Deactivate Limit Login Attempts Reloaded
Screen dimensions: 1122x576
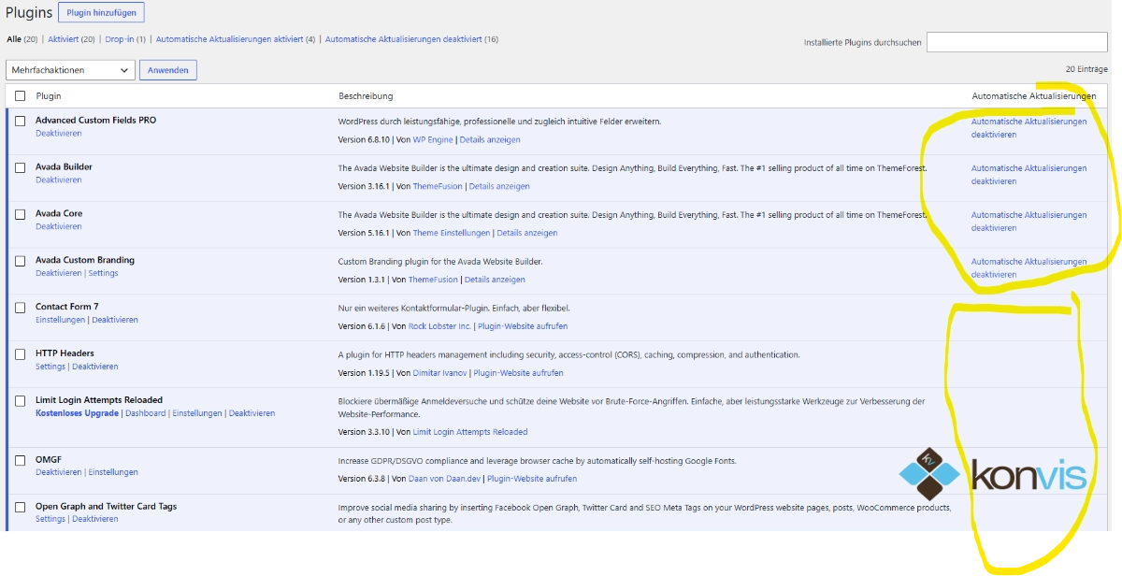(252, 413)
